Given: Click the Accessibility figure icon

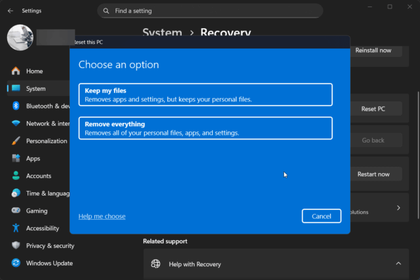Looking at the screenshot, I should [x=16, y=228].
